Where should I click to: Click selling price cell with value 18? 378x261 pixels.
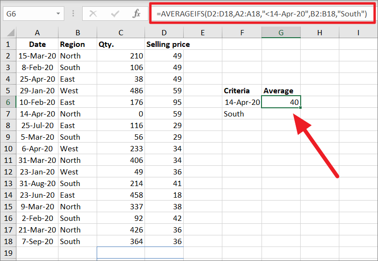point(164,195)
